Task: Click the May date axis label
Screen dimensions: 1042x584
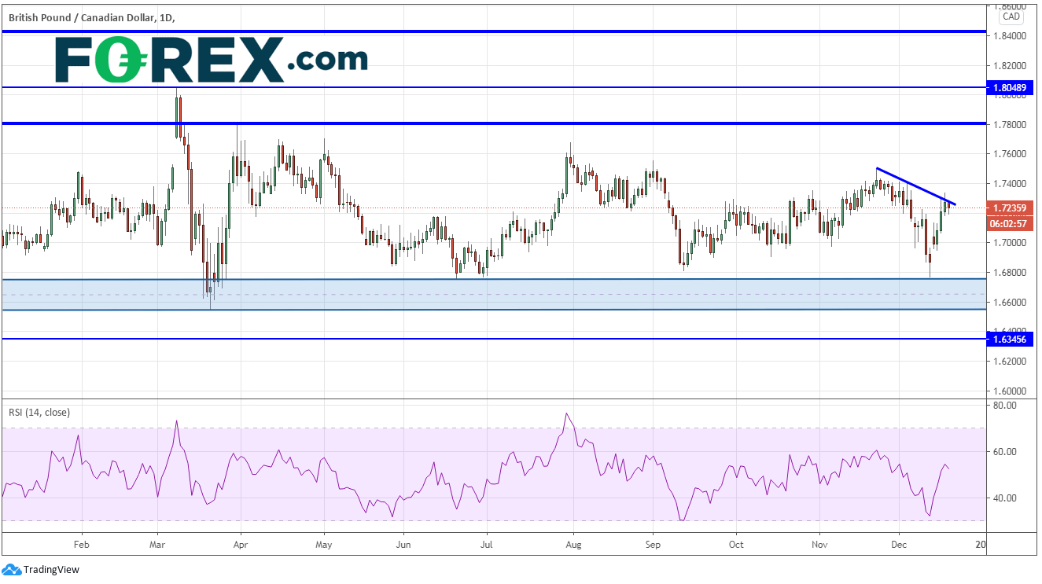Action: point(324,543)
